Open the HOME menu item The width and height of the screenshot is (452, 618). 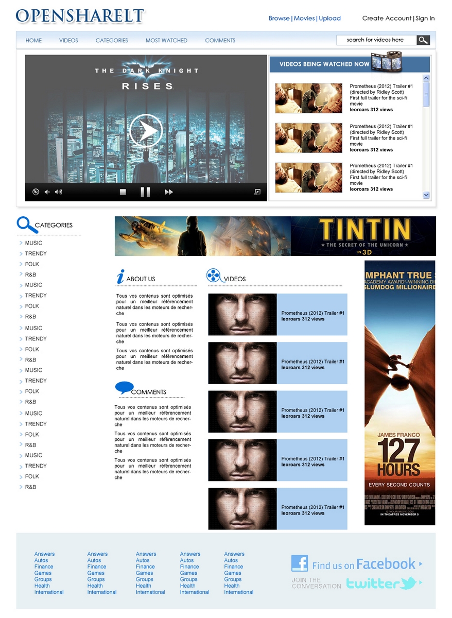coord(34,40)
